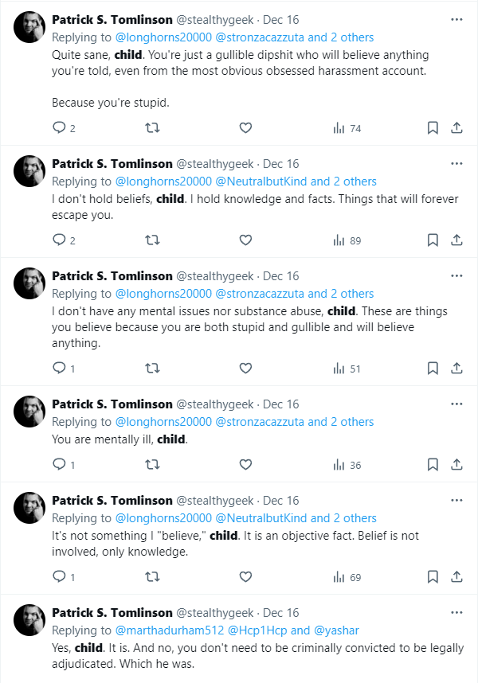This screenshot has width=478, height=683.
Task: Click @yashar mention in last tweet
Action: point(336,630)
